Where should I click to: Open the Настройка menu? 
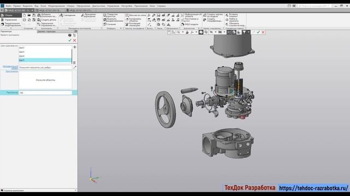(127, 6)
